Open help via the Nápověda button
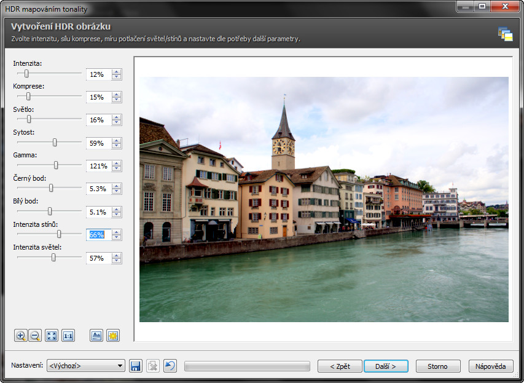524x383 pixels. click(491, 366)
